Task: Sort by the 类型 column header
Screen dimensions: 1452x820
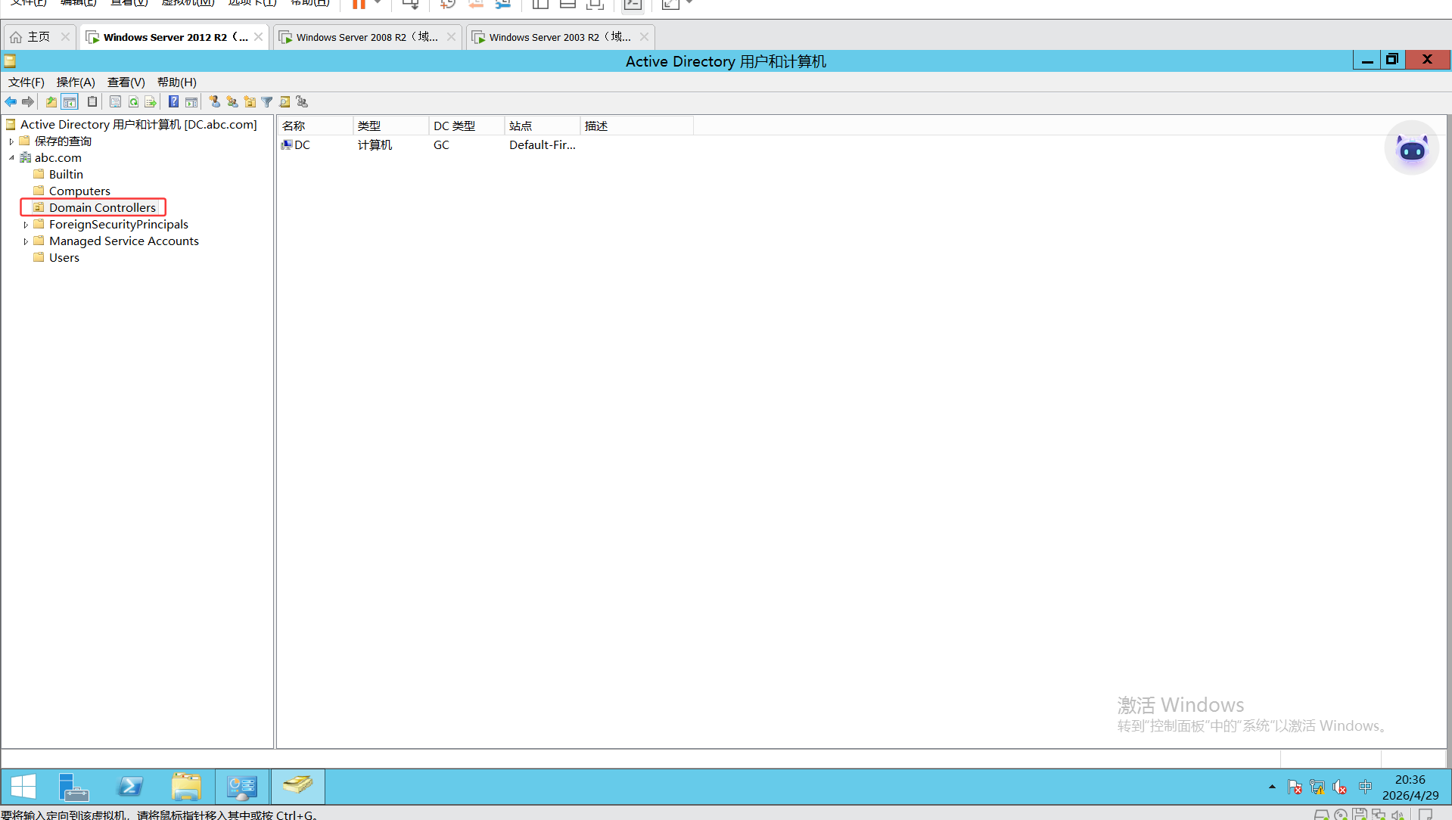Action: click(x=390, y=126)
